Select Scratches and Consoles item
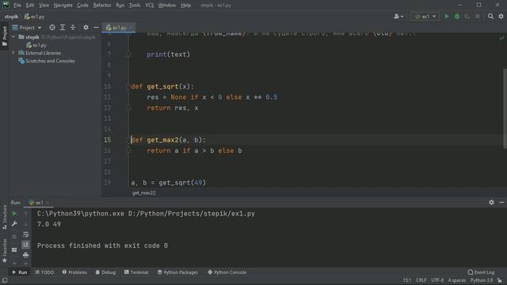Viewport: 507px width, 285px height. [47, 61]
